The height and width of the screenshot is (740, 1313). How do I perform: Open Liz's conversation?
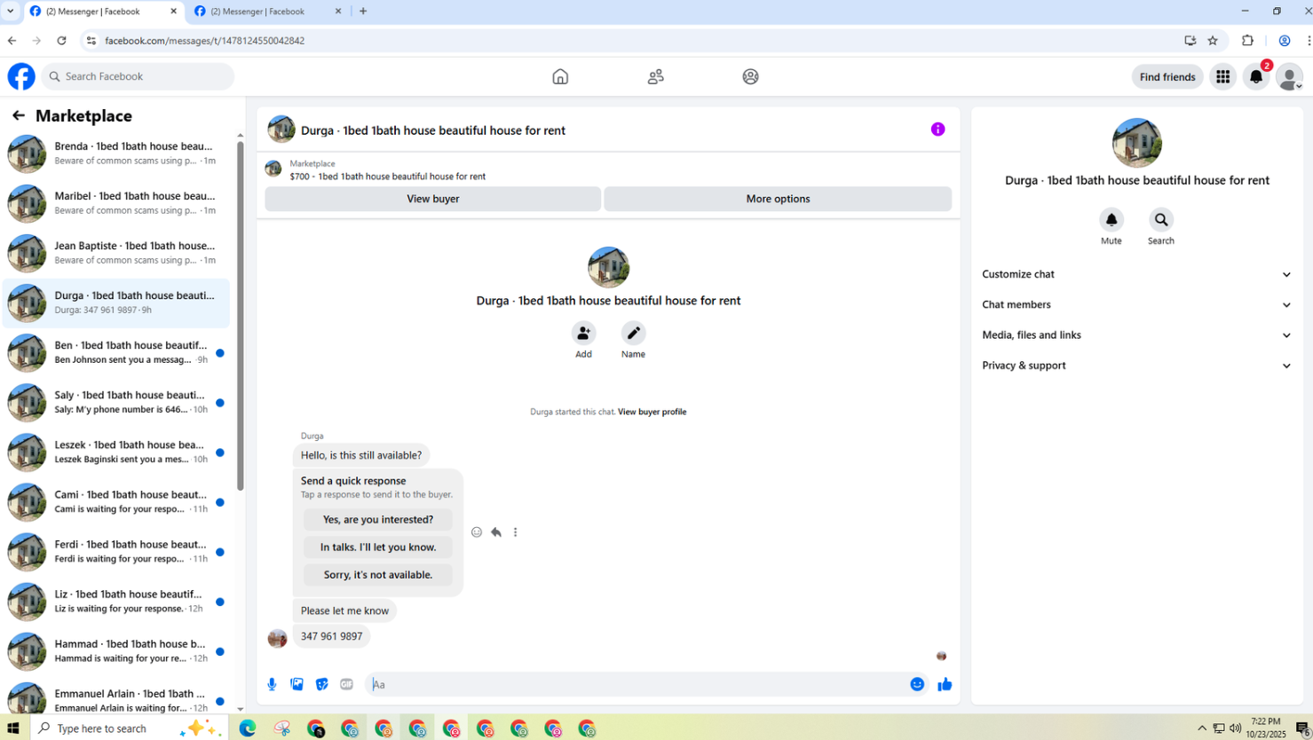[116, 602]
